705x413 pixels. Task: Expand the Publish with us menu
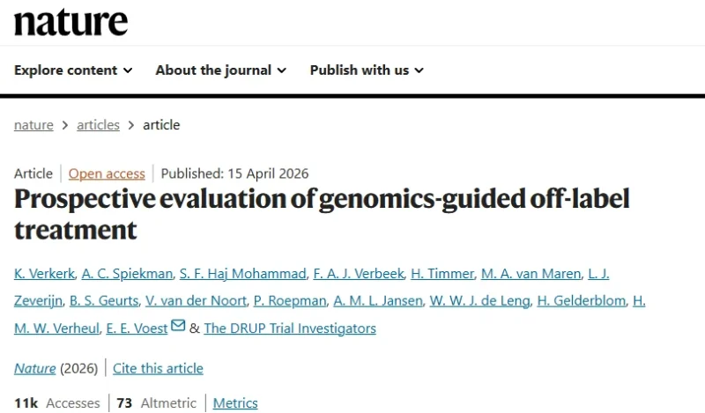point(367,70)
